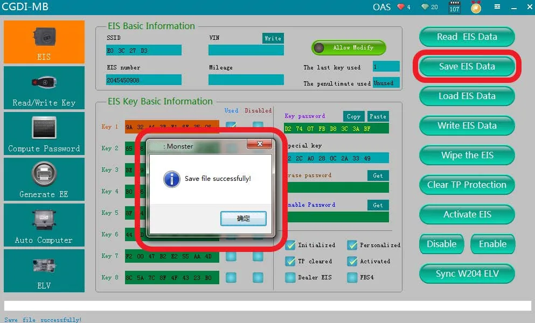The width and height of the screenshot is (535, 323).
Task: Click the SSID field E0 3C 27 D3
Action: (144, 50)
